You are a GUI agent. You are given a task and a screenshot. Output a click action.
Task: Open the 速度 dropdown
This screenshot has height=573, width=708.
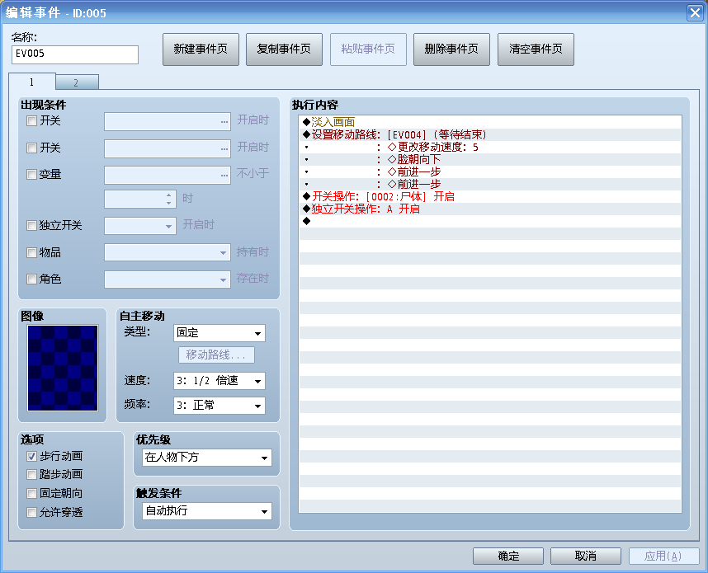(219, 381)
